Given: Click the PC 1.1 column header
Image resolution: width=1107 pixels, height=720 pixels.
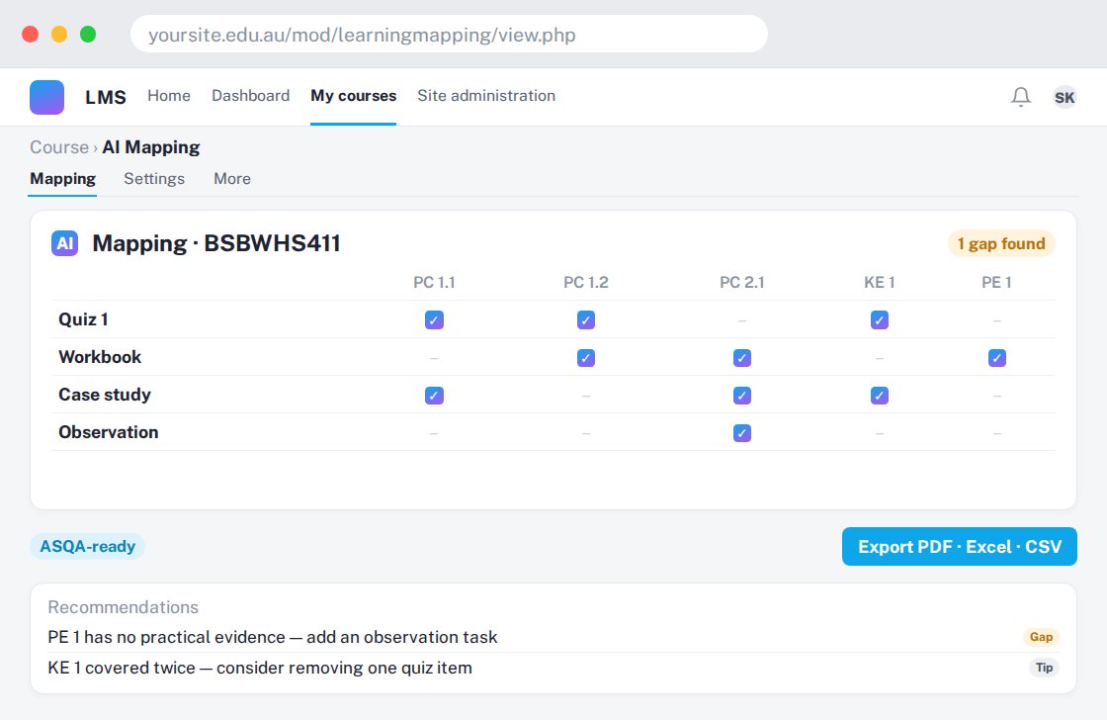Looking at the screenshot, I should click(x=434, y=283).
